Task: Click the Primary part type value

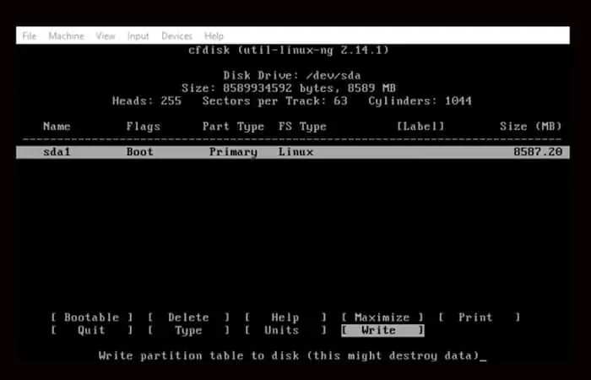Action: click(x=233, y=152)
